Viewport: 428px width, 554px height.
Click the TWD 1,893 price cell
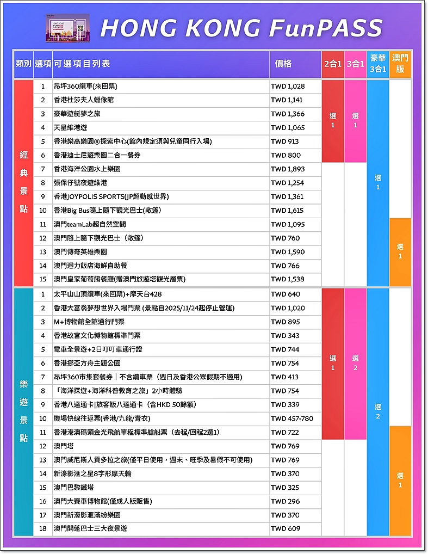tap(288, 169)
